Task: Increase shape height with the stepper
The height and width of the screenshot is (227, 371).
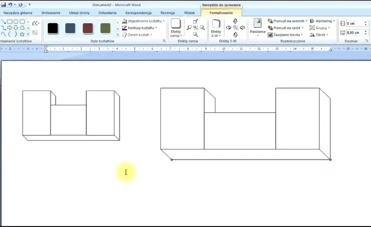Action: pyautogui.click(x=366, y=22)
